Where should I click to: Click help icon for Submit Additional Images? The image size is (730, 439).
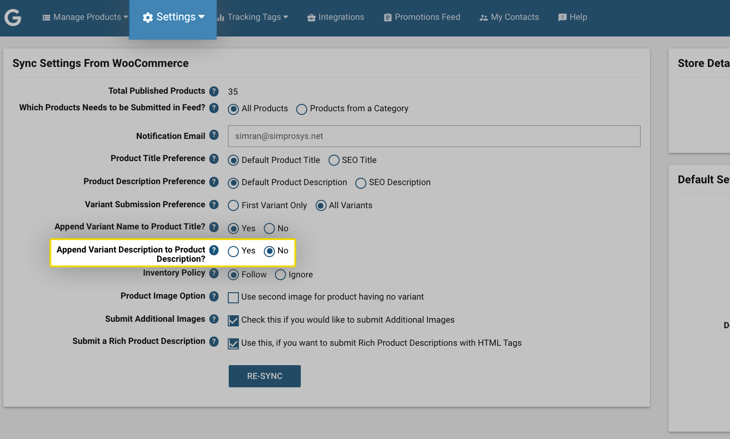[214, 319]
